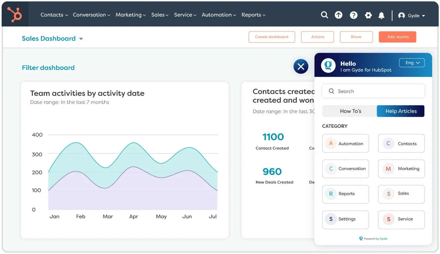
Task: Switch to the Help Articles tab
Action: (x=400, y=111)
